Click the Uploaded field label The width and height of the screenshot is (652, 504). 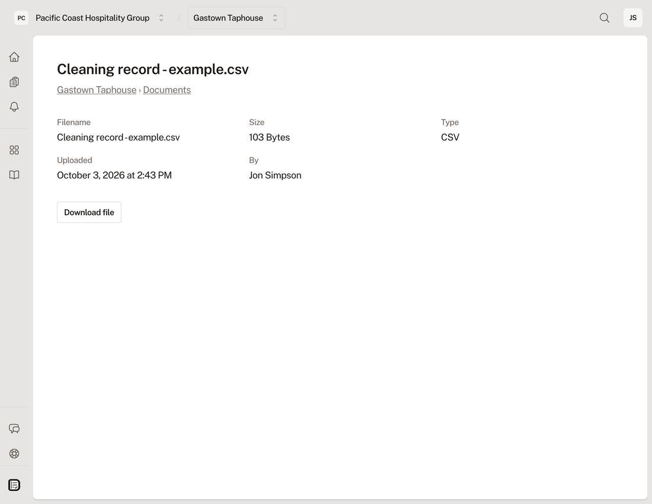[x=75, y=160]
